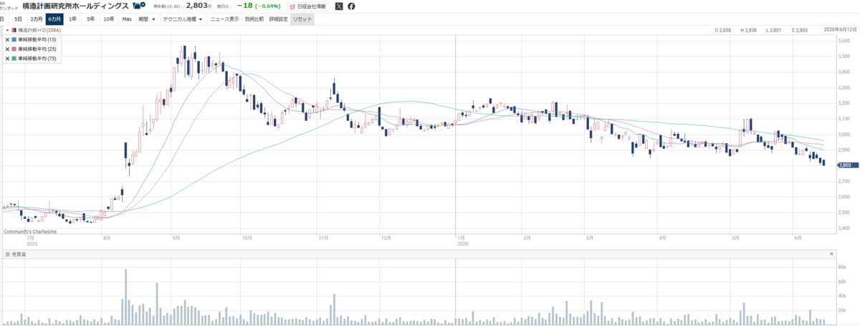
Task: Click 売買高 volume panel label
Action: click(x=17, y=254)
